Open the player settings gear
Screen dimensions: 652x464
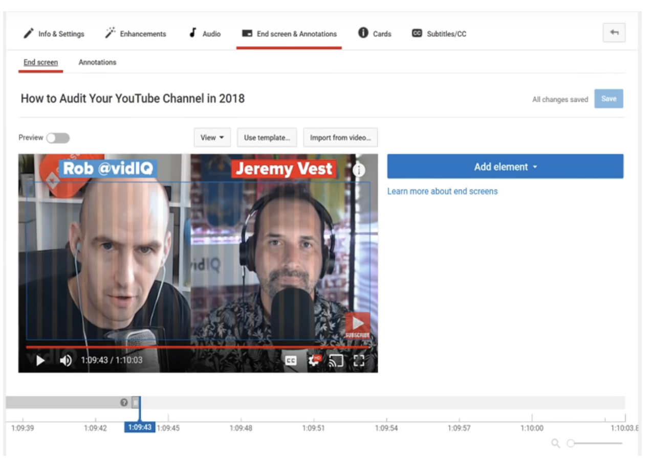coord(314,360)
